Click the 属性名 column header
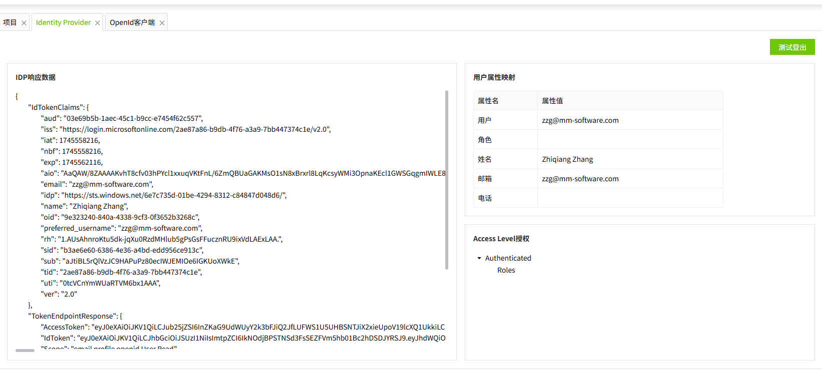822x370 pixels. coord(488,101)
